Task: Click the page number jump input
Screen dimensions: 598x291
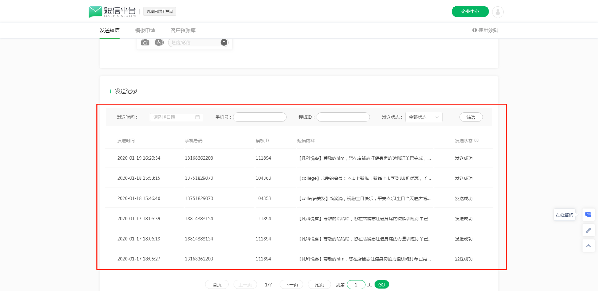Action: (356, 285)
